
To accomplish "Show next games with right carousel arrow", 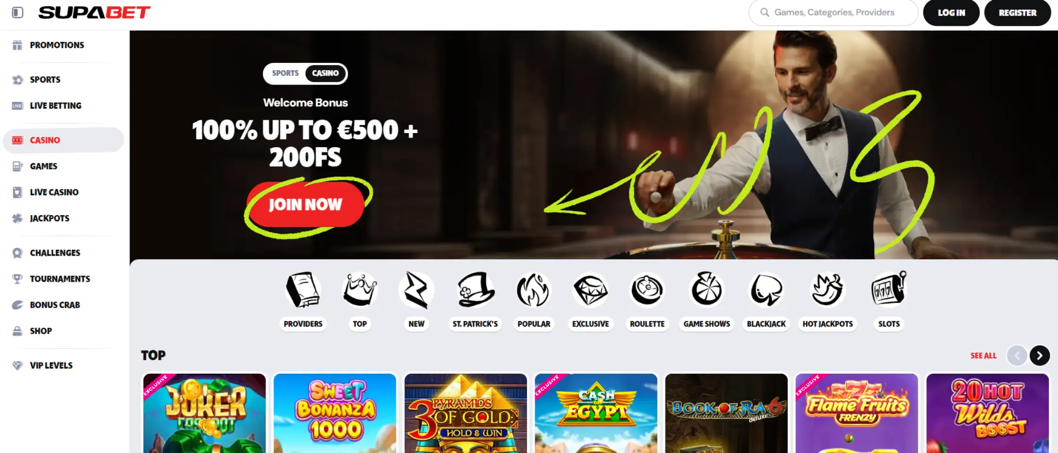I will [1040, 355].
